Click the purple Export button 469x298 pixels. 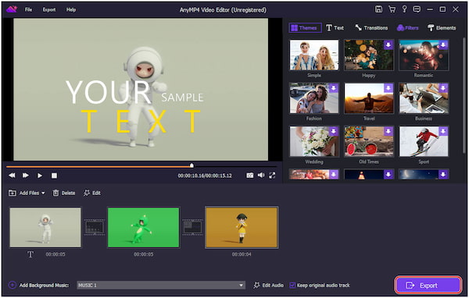click(x=428, y=286)
